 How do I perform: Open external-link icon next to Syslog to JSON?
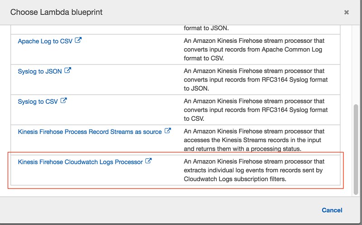point(67,70)
